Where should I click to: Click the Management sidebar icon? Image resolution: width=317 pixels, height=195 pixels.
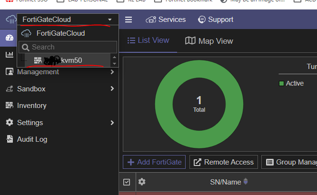point(9,72)
